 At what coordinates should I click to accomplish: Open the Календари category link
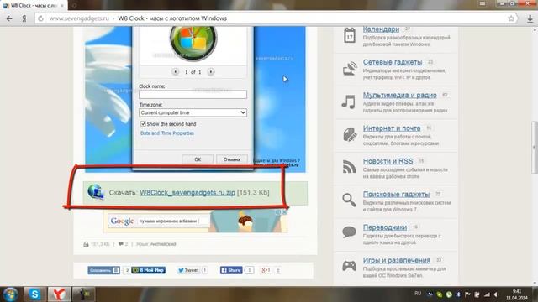pos(381,29)
